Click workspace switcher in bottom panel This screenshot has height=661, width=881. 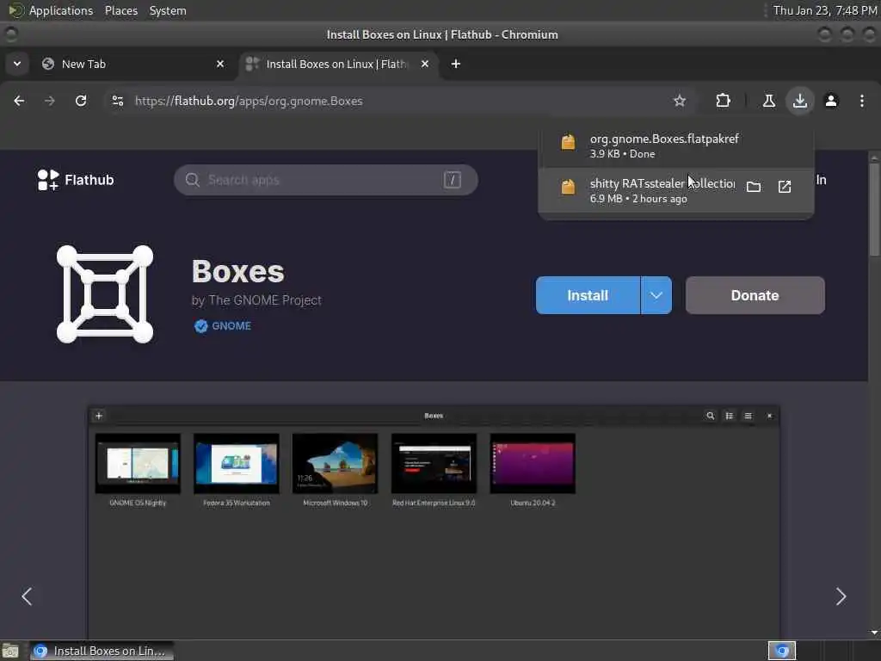pos(782,651)
